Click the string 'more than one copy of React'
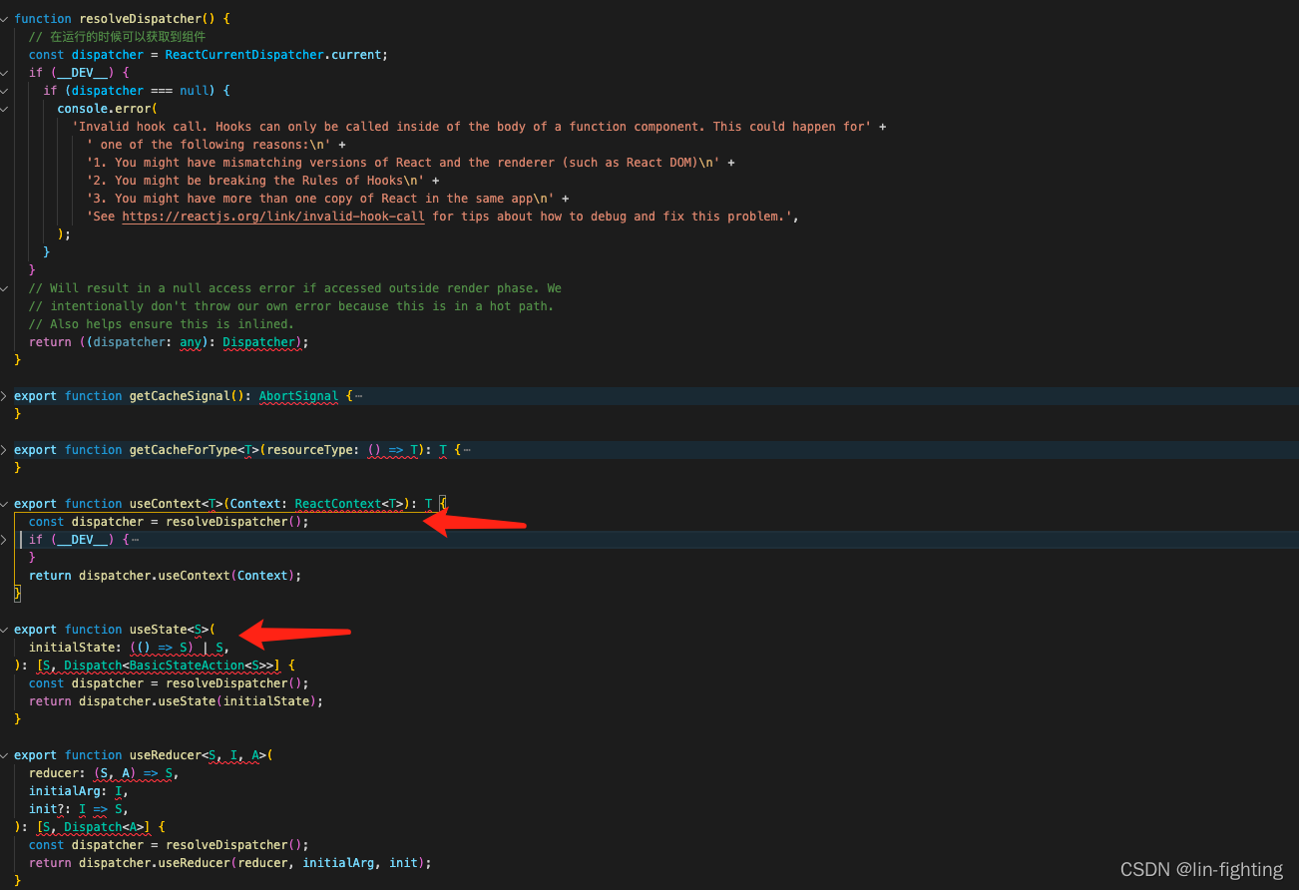Screen dimensions: 1299x890 pos(320,199)
